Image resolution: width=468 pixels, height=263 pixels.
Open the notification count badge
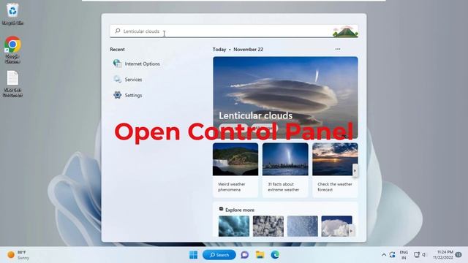(458, 255)
